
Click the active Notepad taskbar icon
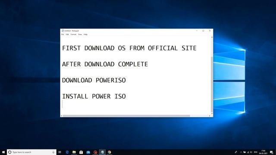[x=102, y=152]
